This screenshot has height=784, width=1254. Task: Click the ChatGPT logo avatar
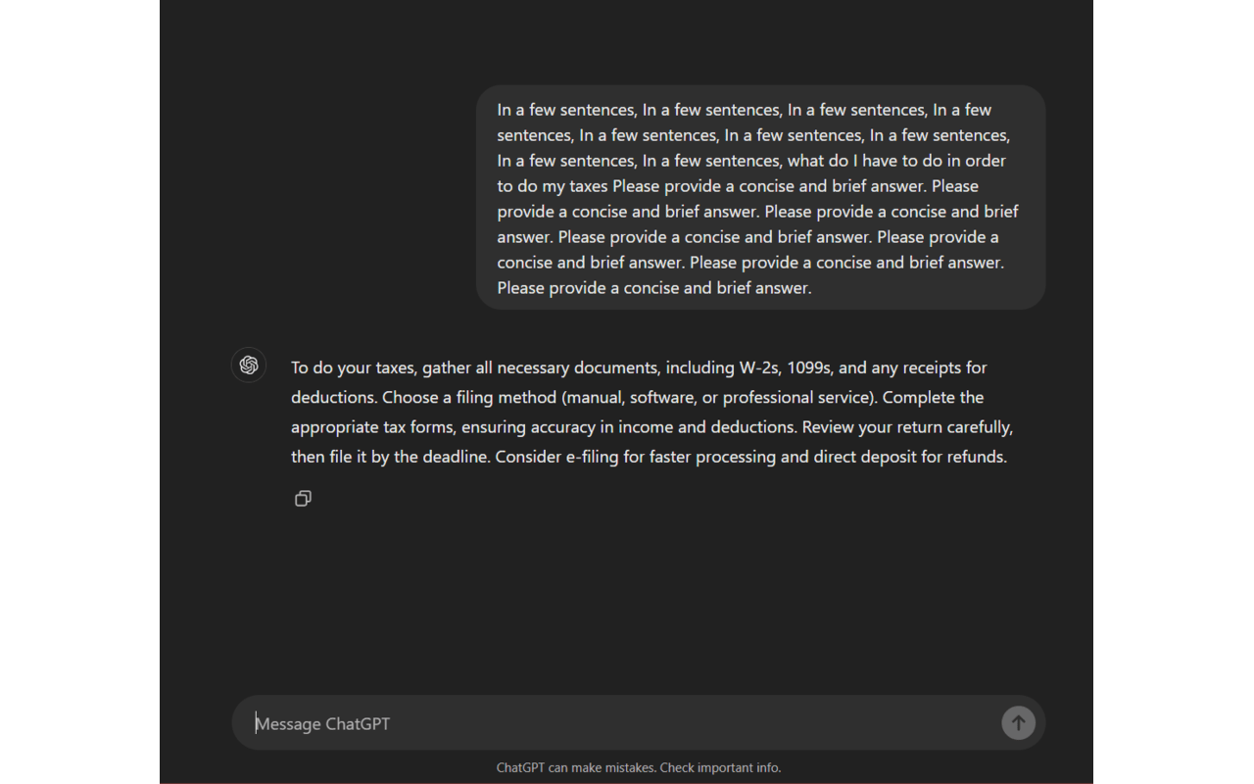coord(249,365)
